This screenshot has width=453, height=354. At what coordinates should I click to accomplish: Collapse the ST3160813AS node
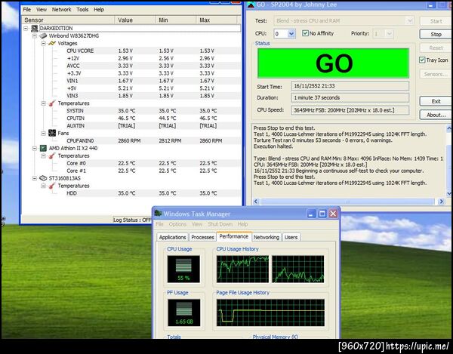pyautogui.click(x=35, y=178)
